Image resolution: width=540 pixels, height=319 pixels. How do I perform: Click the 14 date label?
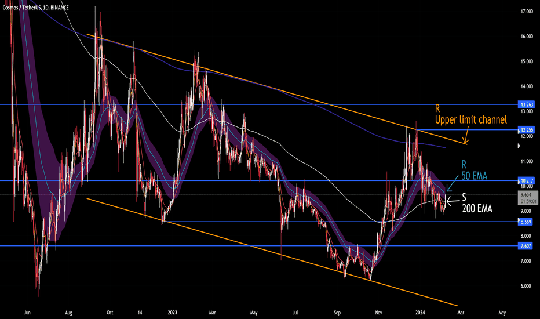pos(140,313)
